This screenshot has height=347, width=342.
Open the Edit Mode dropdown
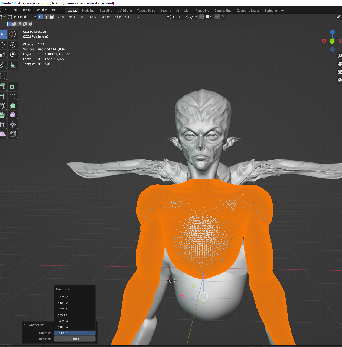tap(22, 17)
